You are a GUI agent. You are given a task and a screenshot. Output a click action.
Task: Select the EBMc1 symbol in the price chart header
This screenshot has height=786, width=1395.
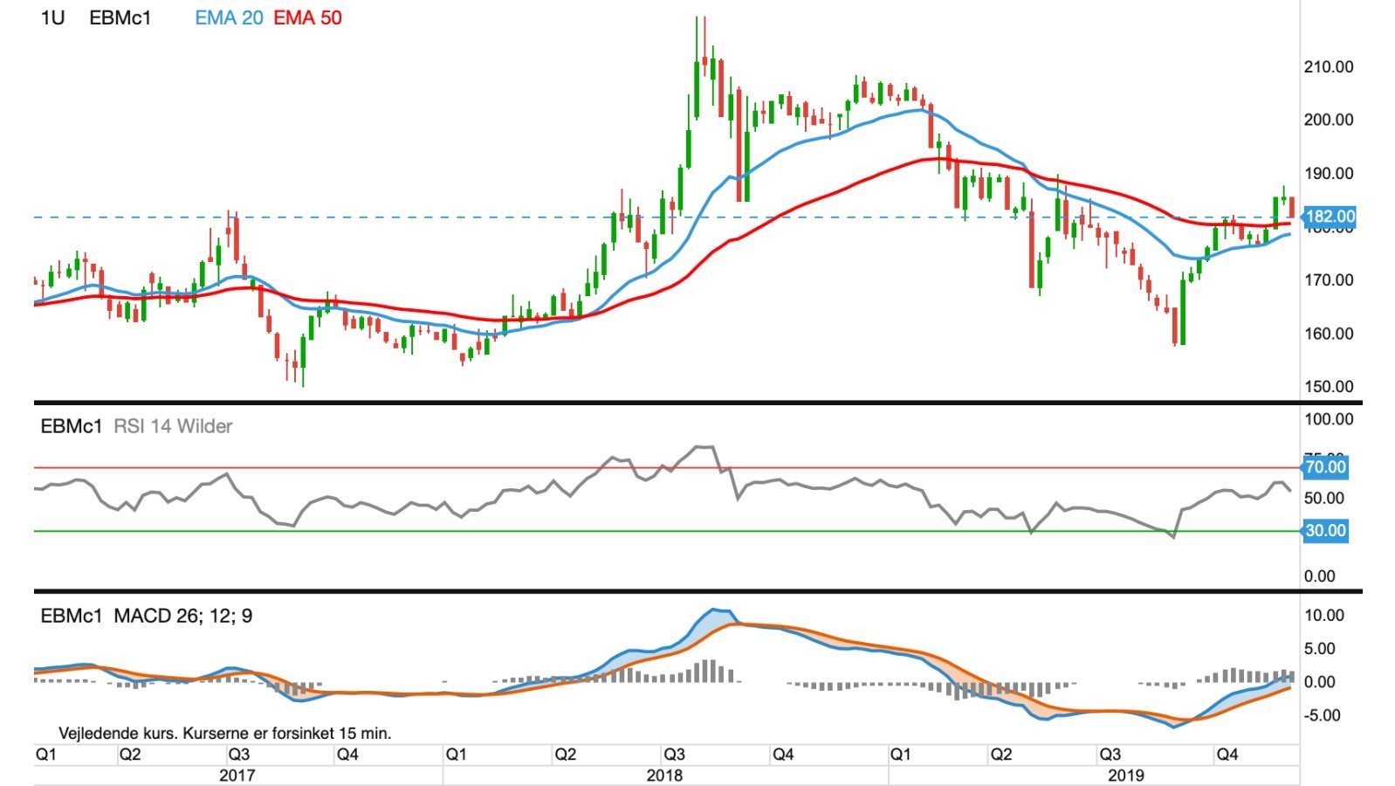[x=120, y=18]
